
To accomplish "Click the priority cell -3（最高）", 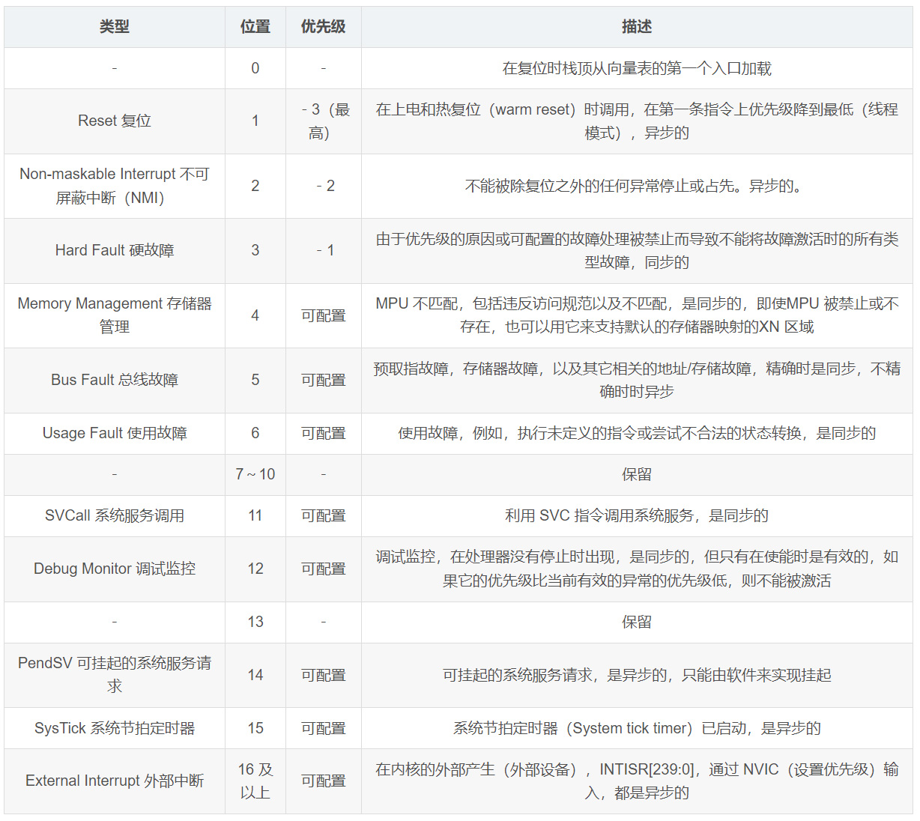I will [x=324, y=121].
